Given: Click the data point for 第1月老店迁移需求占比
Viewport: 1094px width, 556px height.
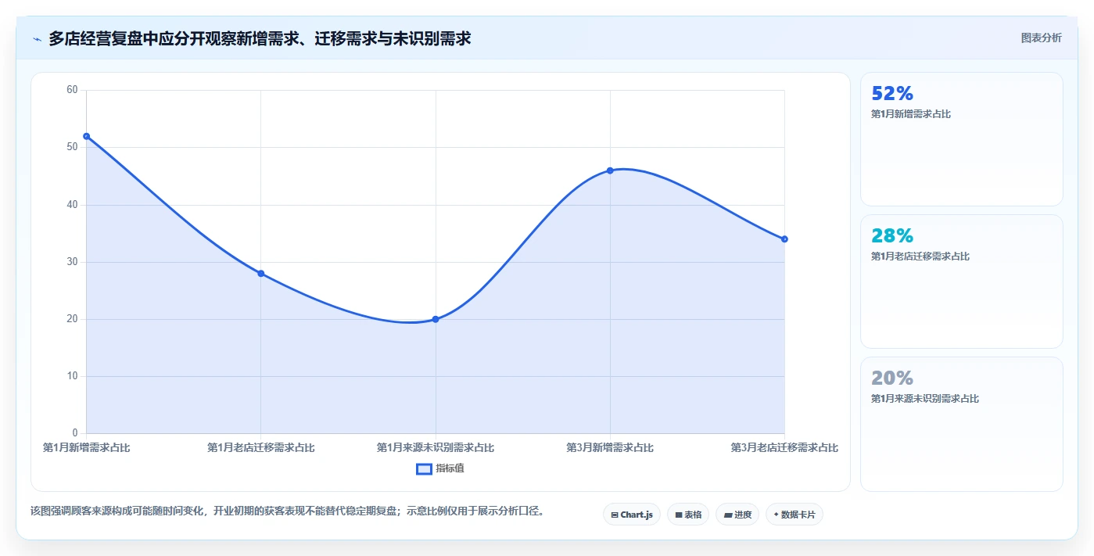Looking at the screenshot, I should 261,274.
